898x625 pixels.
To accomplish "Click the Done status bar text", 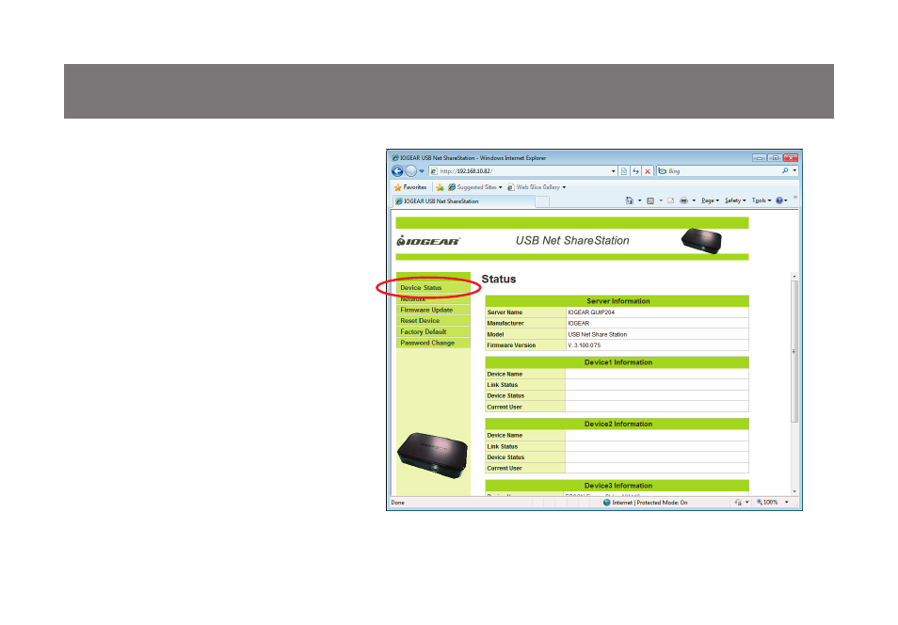I will [397, 503].
